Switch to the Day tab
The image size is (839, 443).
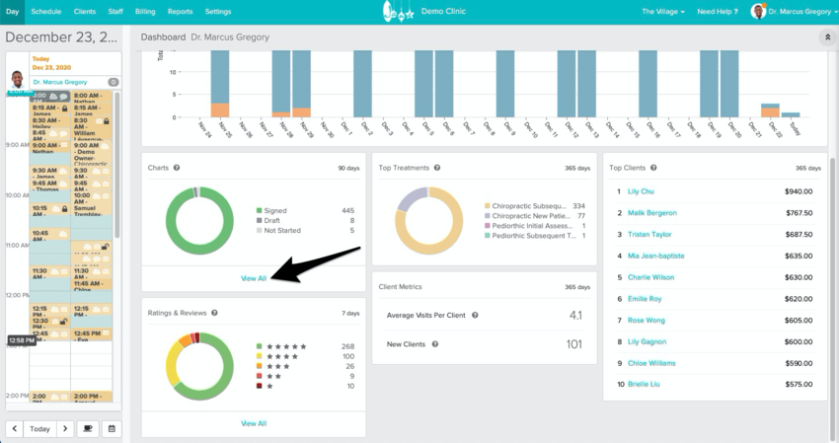click(x=12, y=11)
